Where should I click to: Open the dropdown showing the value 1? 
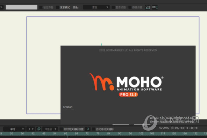tap(31, 129)
